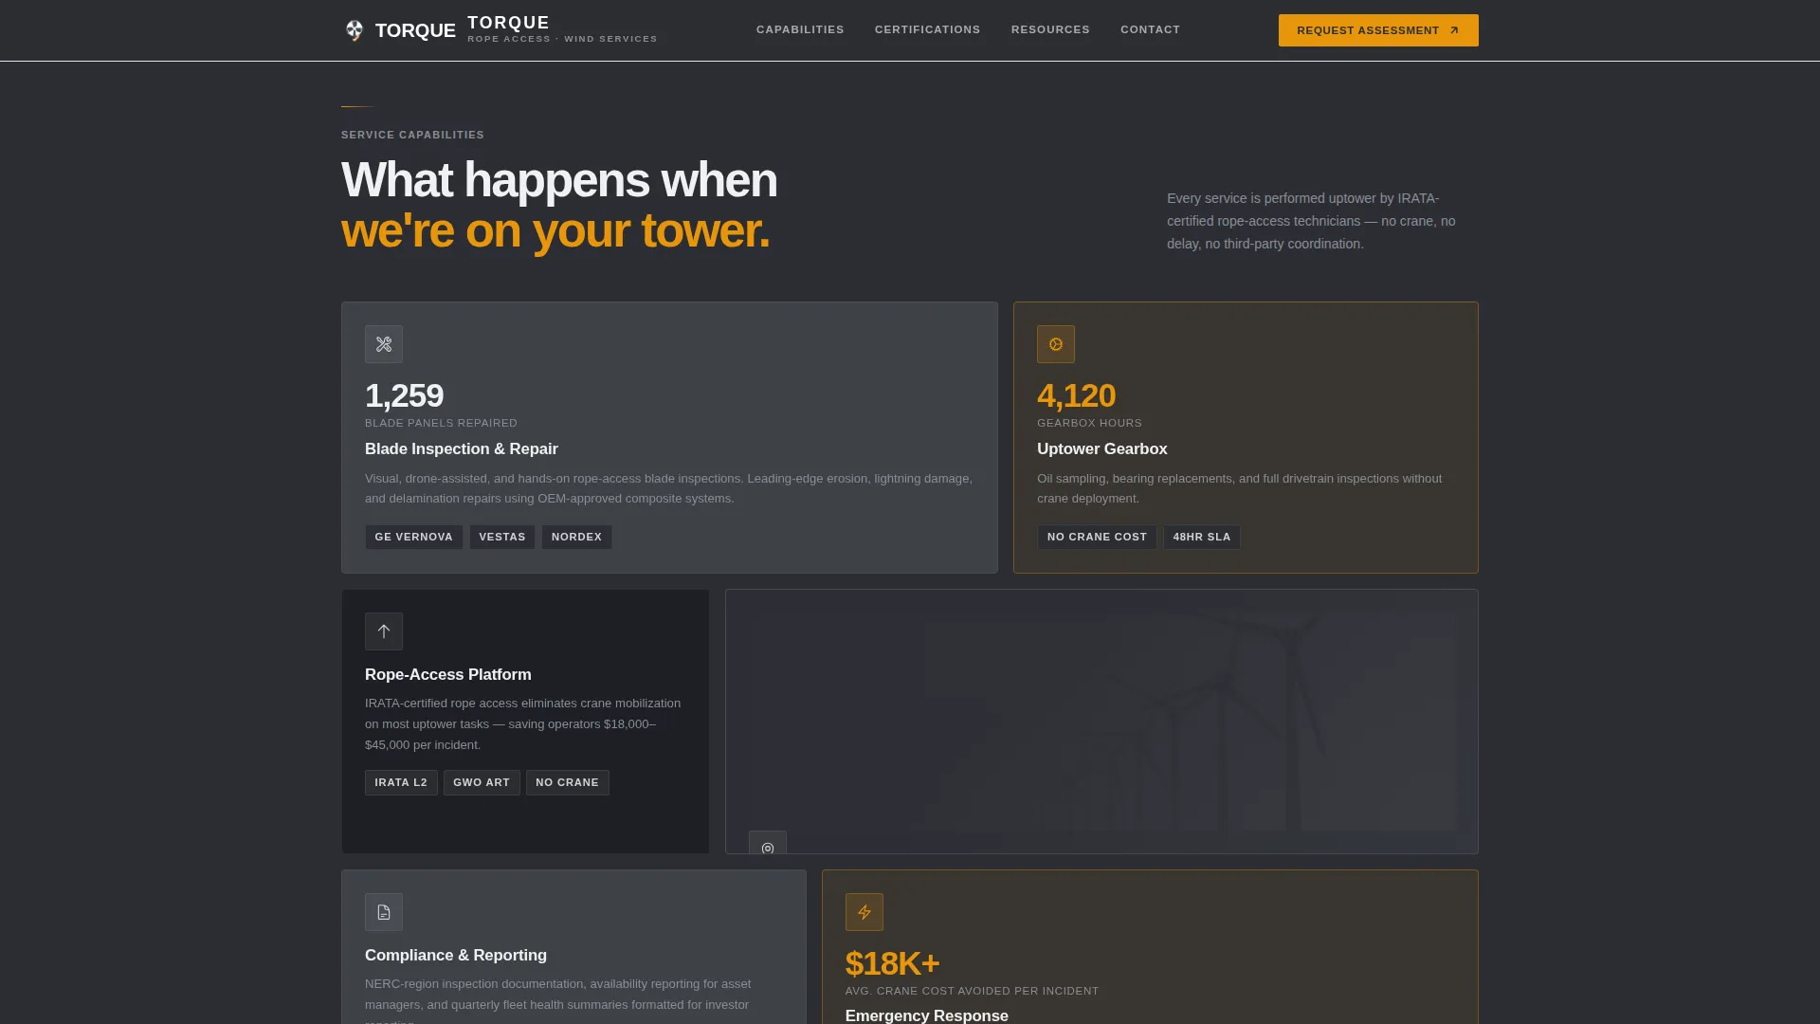Click the Blade Inspection & Repair title
Screen dimensions: 1820x1024
tap(462, 449)
